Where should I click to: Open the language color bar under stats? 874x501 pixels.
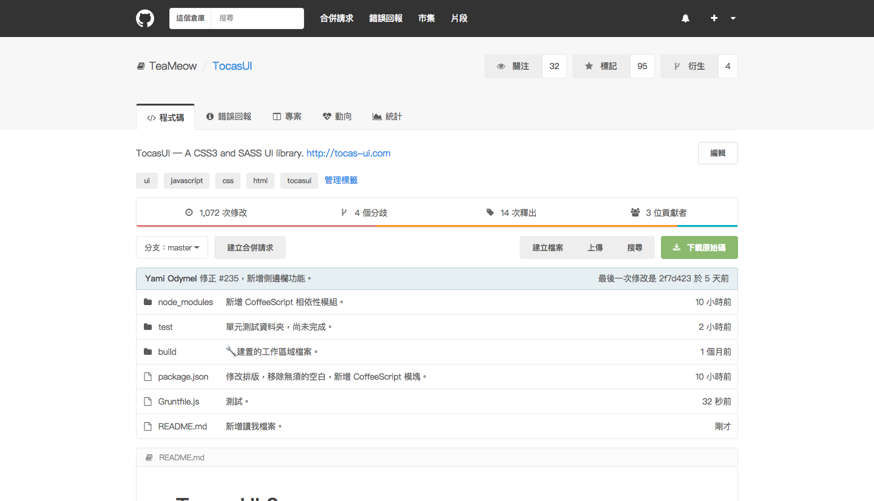point(437,226)
